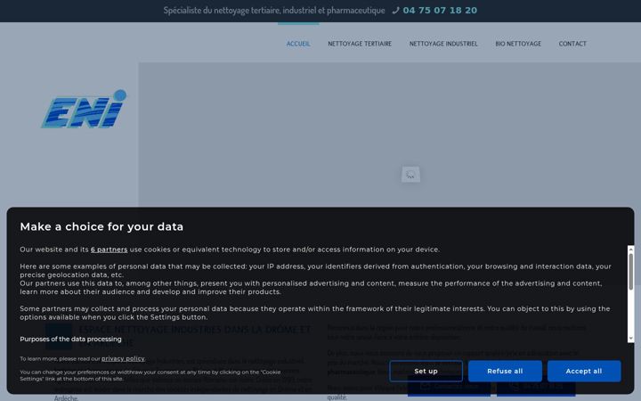Refuse all cookies
The height and width of the screenshot is (401, 641).
coord(505,371)
